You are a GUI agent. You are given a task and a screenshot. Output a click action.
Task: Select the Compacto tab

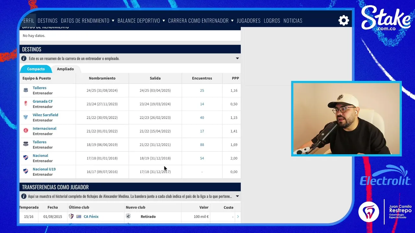point(36,69)
